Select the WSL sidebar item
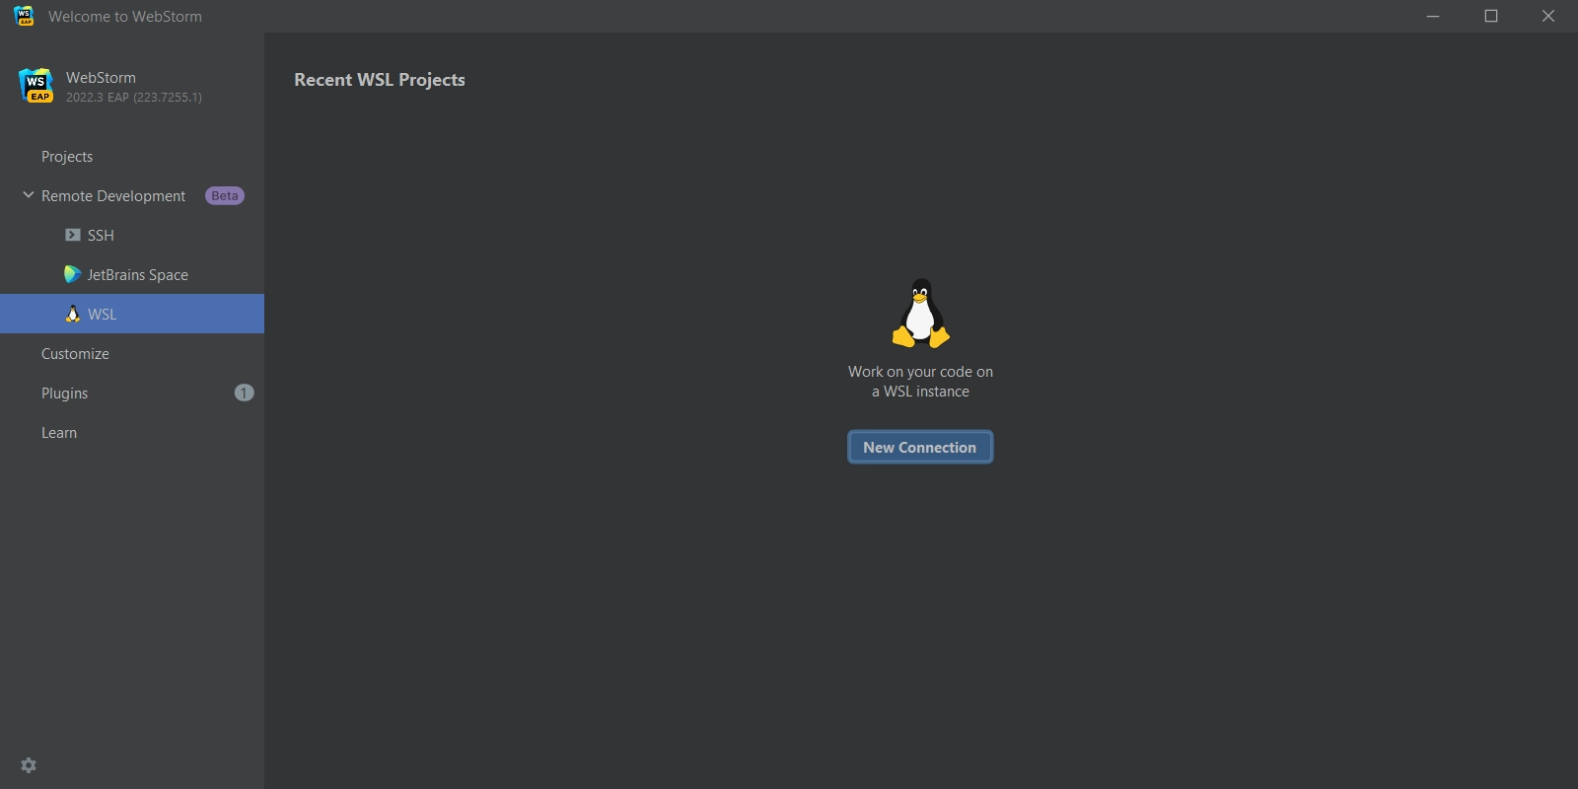Screen dimensions: 1578x789 [132, 314]
